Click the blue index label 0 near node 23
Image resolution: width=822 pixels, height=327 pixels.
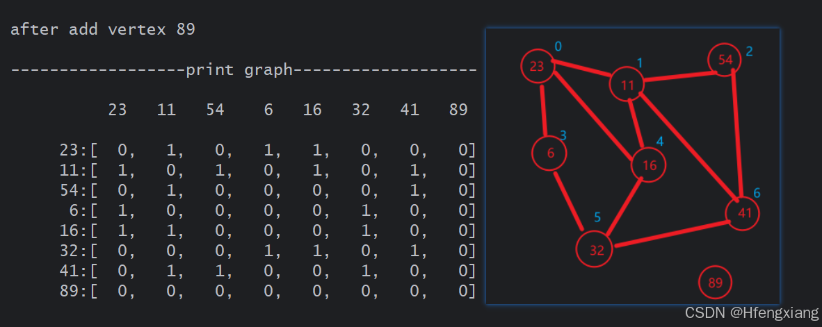click(558, 47)
